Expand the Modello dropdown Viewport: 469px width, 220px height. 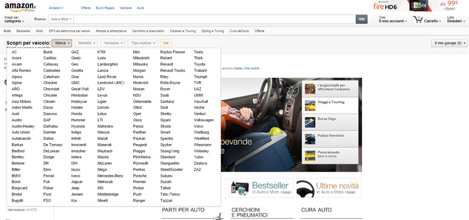pos(86,43)
